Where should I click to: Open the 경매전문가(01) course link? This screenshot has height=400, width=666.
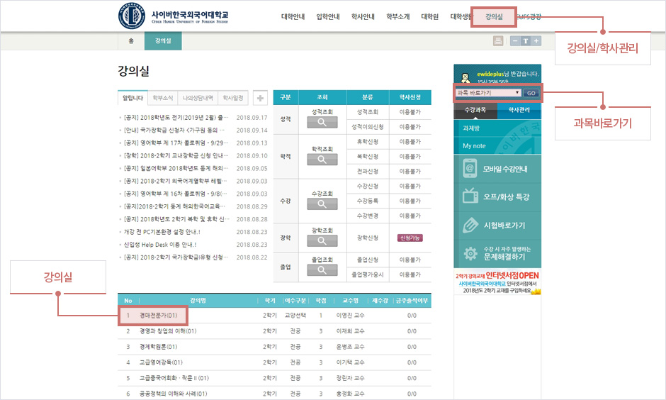(157, 315)
